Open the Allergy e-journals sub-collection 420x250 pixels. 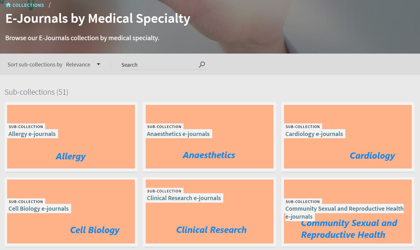pos(32,134)
